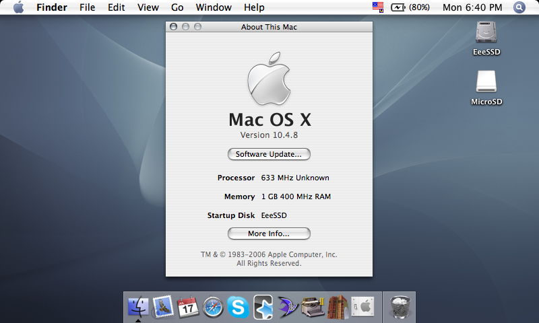Click the Processor label

(236, 178)
